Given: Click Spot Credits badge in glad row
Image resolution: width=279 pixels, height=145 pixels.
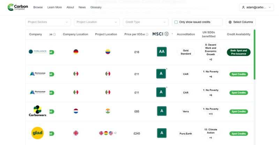Looking at the screenshot, I should [x=239, y=133].
